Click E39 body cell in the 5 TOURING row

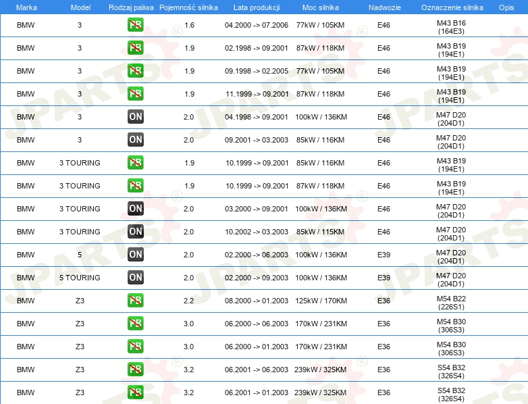coord(384,278)
